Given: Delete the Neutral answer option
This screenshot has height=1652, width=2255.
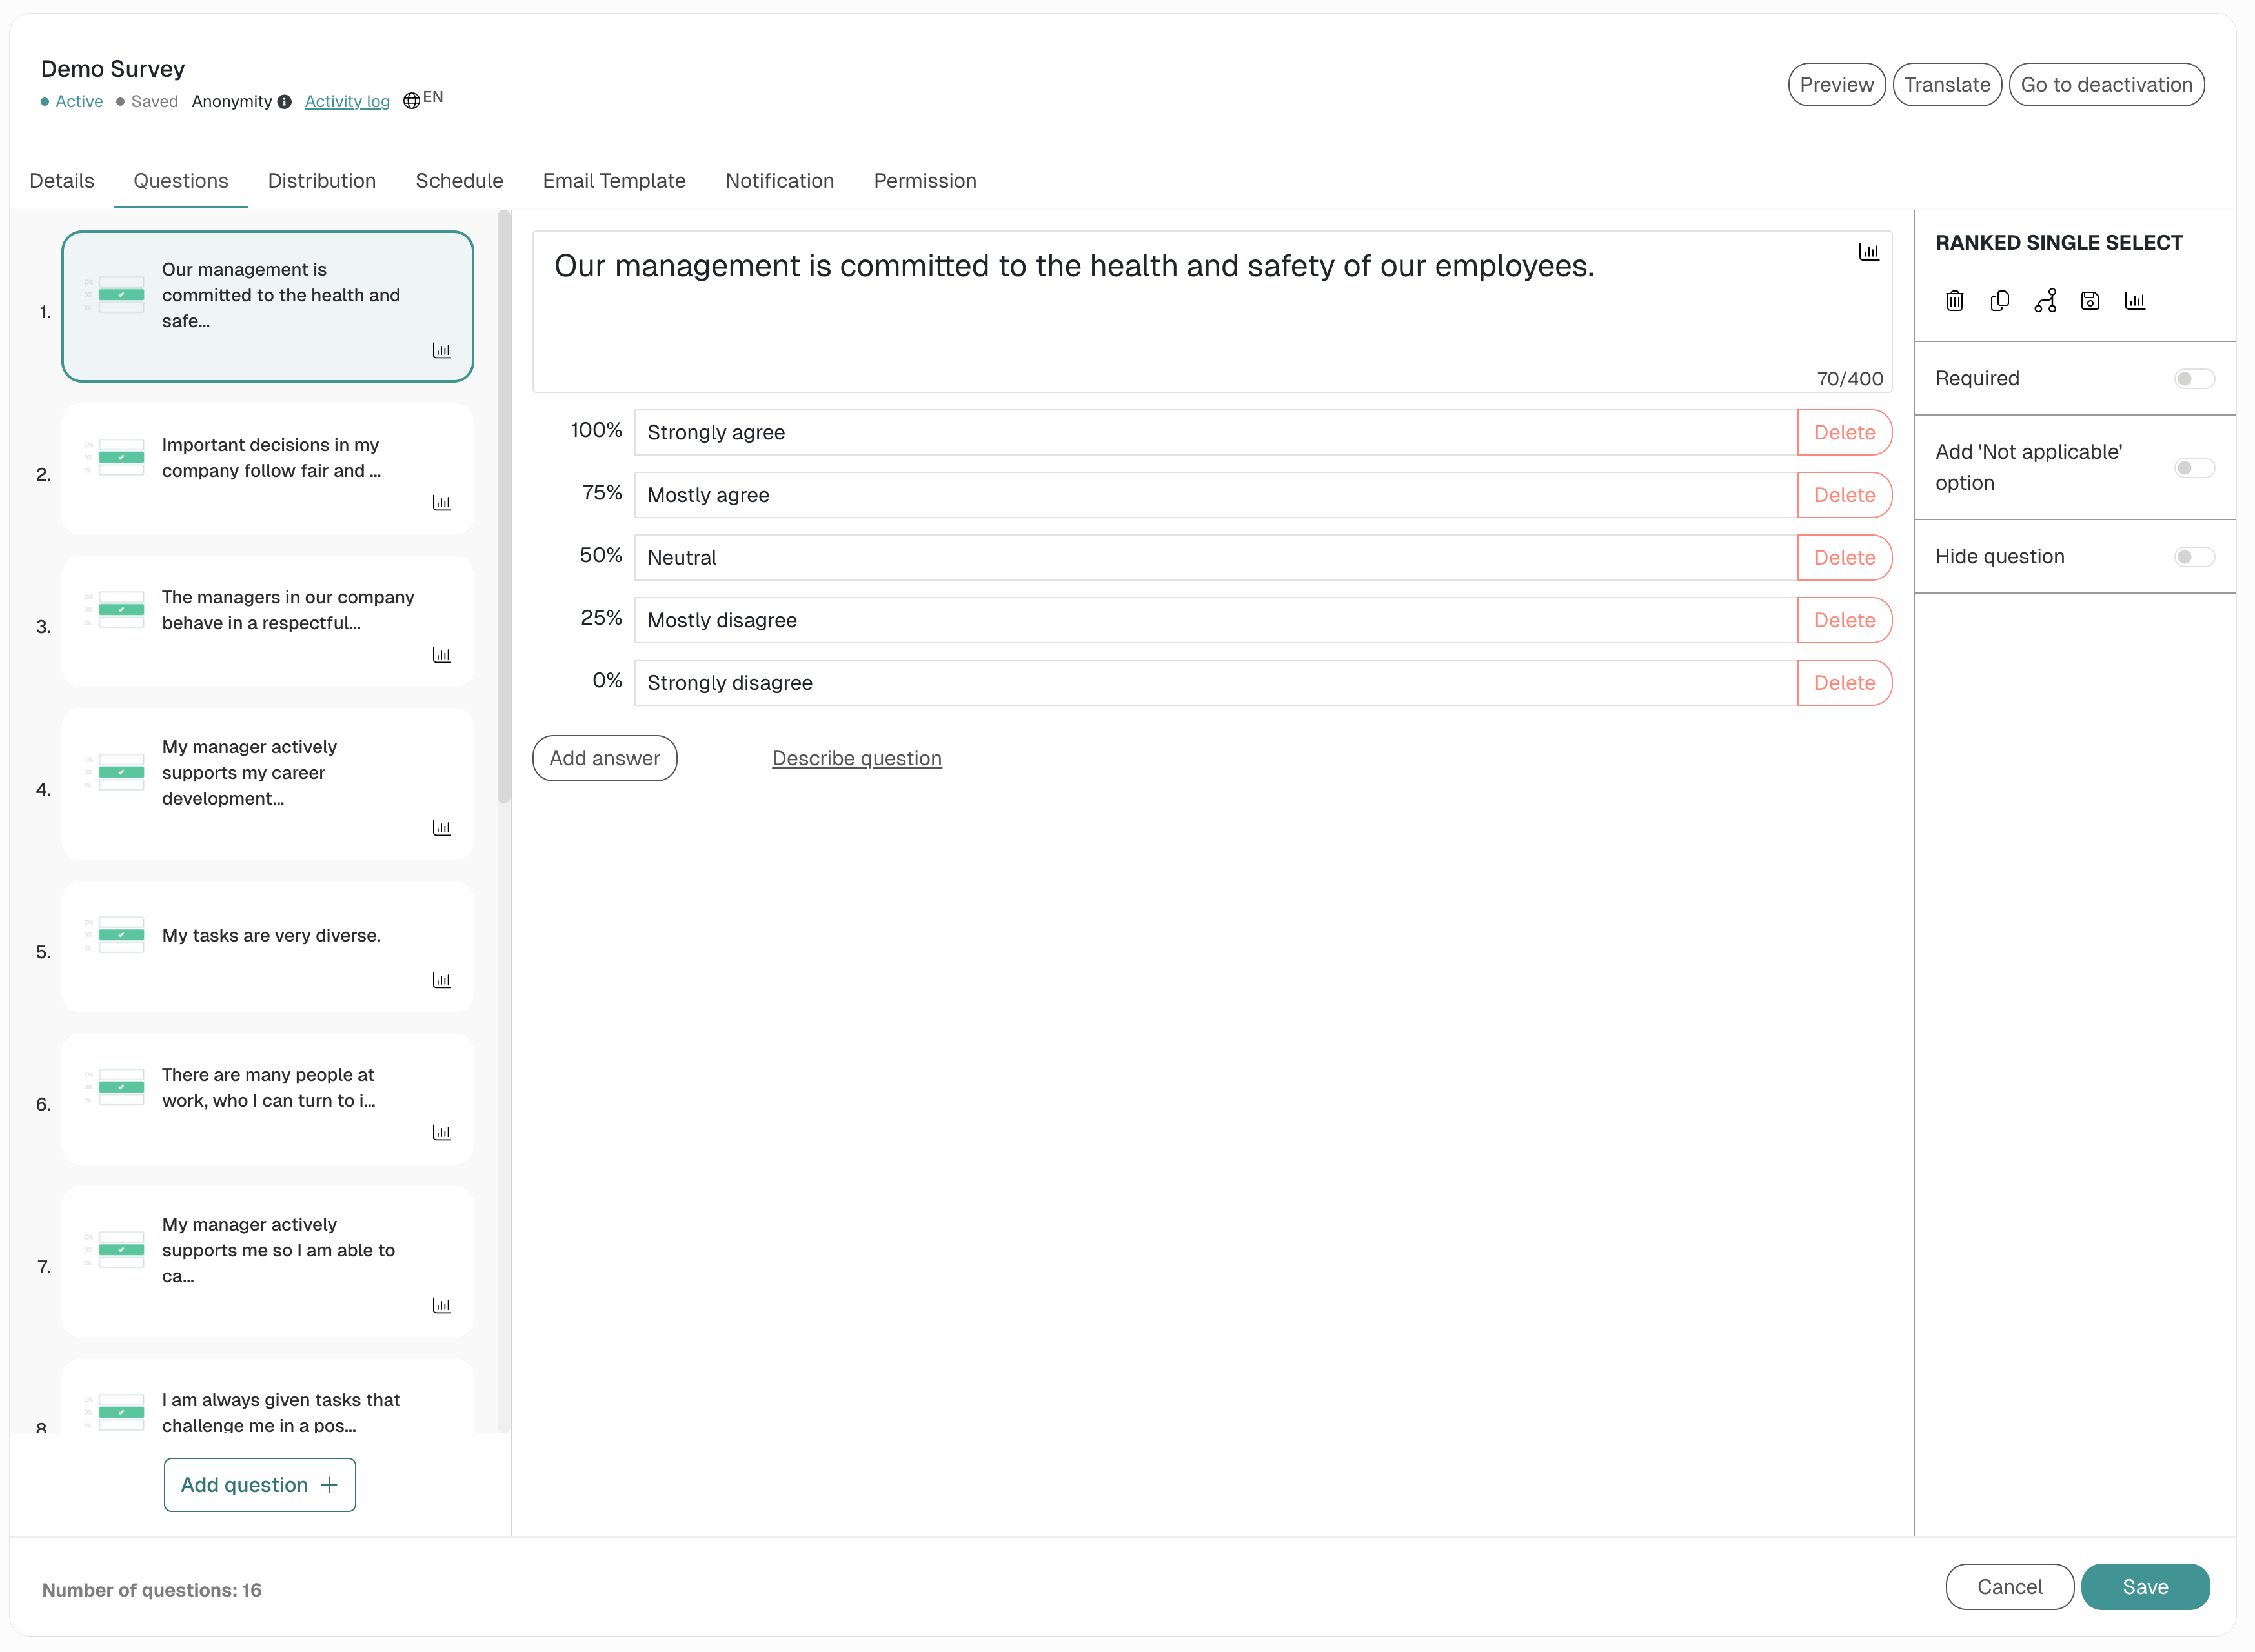Looking at the screenshot, I should pos(1844,558).
